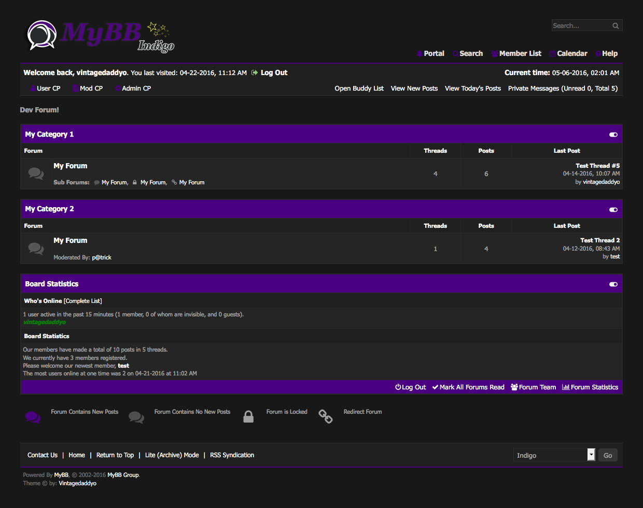Click the Admin CP icon
This screenshot has width=643, height=508.
point(118,89)
